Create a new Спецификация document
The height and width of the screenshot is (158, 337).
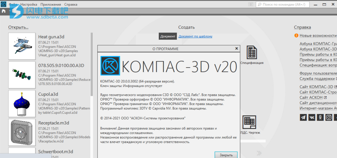(x=252, y=55)
